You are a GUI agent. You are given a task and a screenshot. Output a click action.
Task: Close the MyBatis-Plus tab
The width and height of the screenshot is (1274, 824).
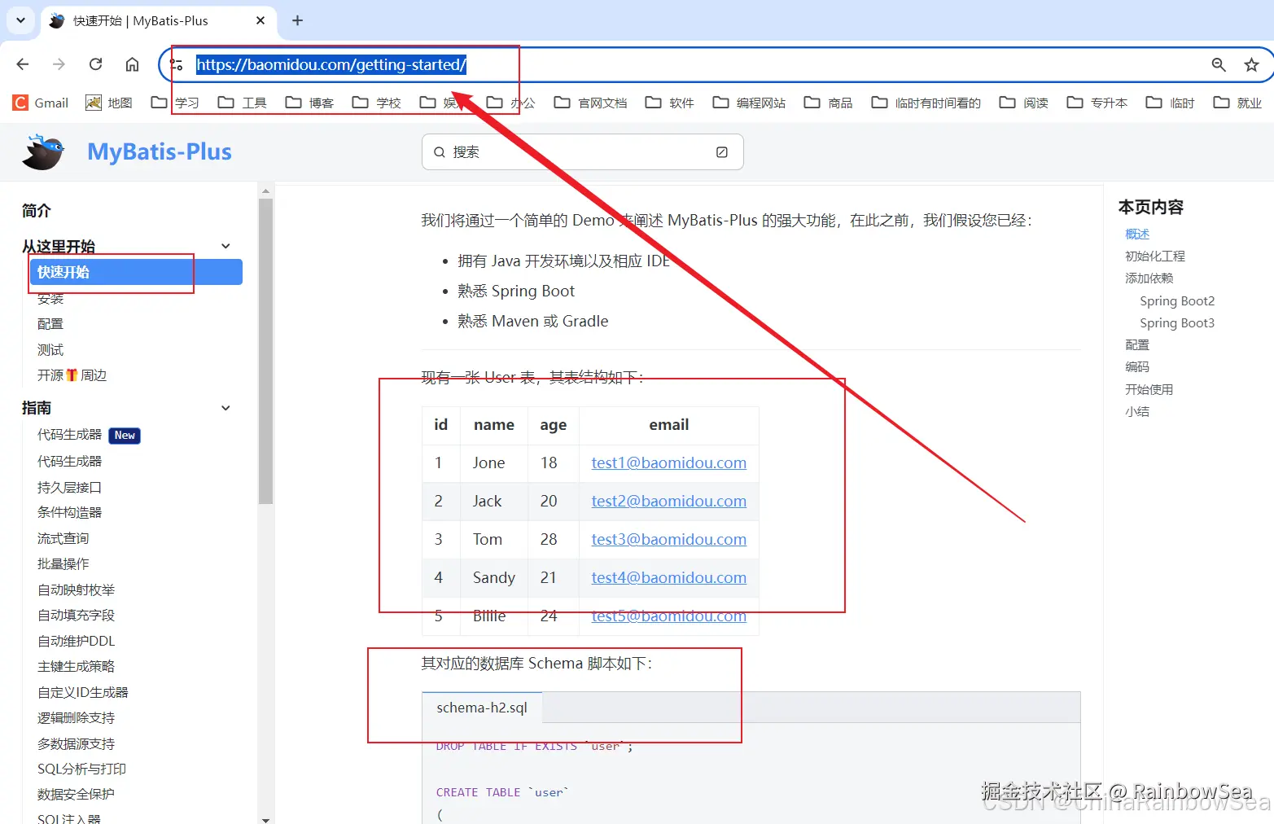(x=260, y=20)
